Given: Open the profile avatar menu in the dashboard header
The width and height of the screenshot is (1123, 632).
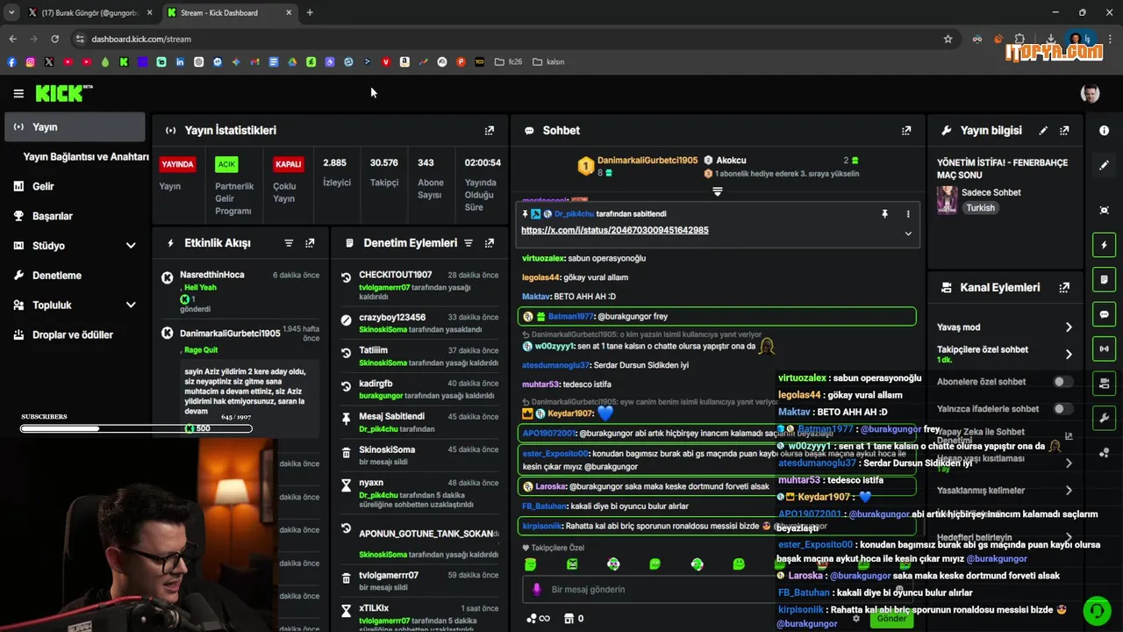Looking at the screenshot, I should (1090, 93).
